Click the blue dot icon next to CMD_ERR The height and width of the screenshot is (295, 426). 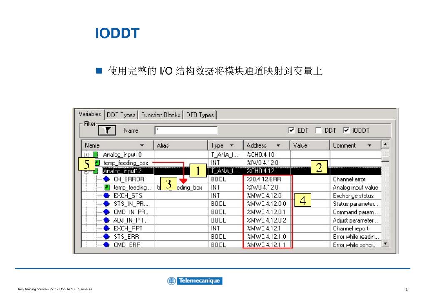coord(107,245)
